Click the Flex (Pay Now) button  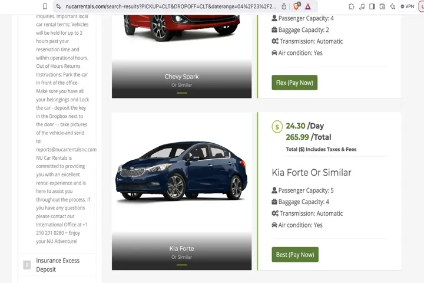(294, 83)
